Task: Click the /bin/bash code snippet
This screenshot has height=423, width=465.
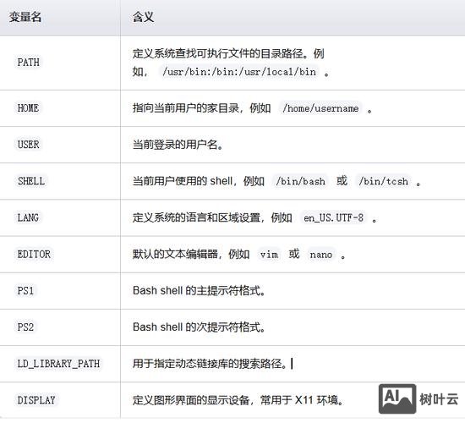Action: click(x=300, y=181)
